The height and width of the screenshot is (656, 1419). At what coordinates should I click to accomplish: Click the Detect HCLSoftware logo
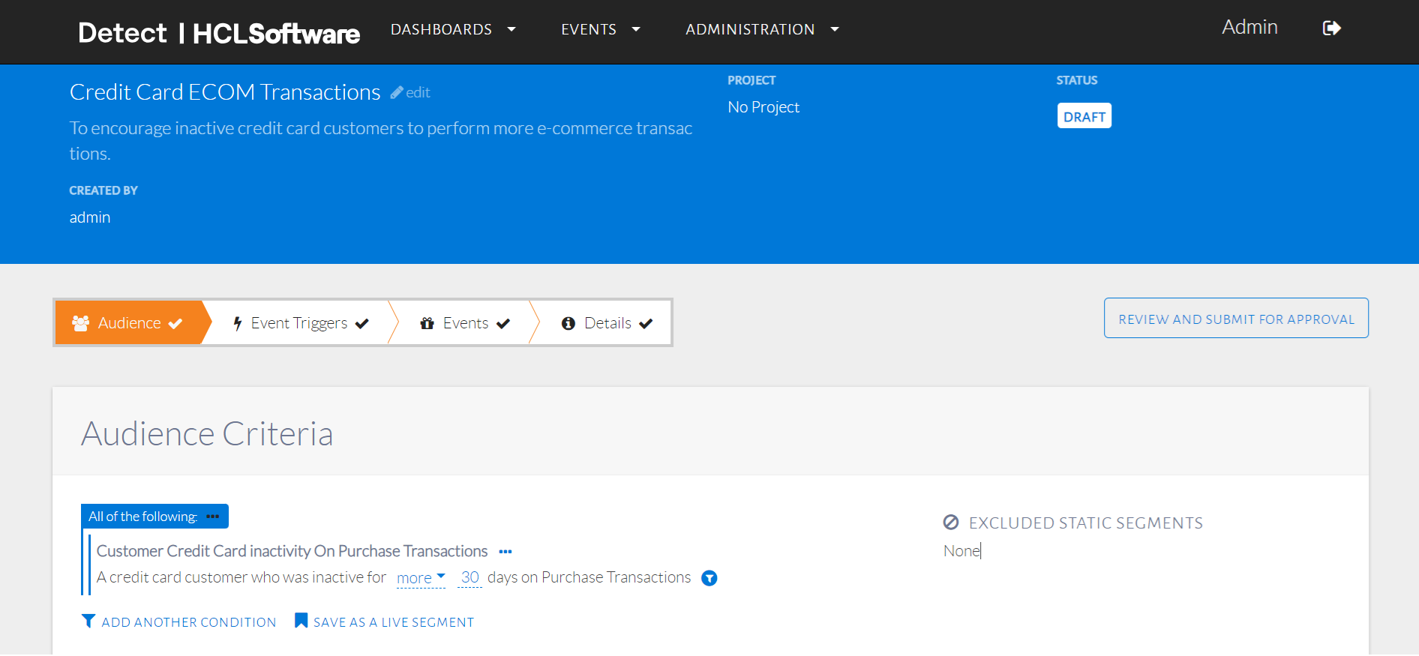tap(219, 33)
